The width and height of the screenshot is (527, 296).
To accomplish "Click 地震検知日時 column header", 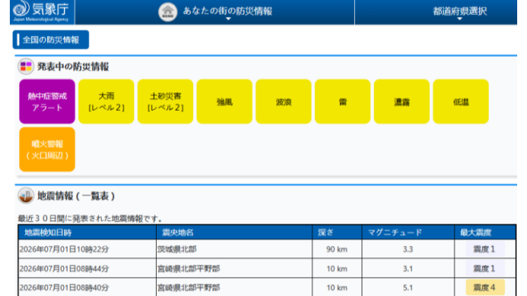I will pyautogui.click(x=87, y=232).
